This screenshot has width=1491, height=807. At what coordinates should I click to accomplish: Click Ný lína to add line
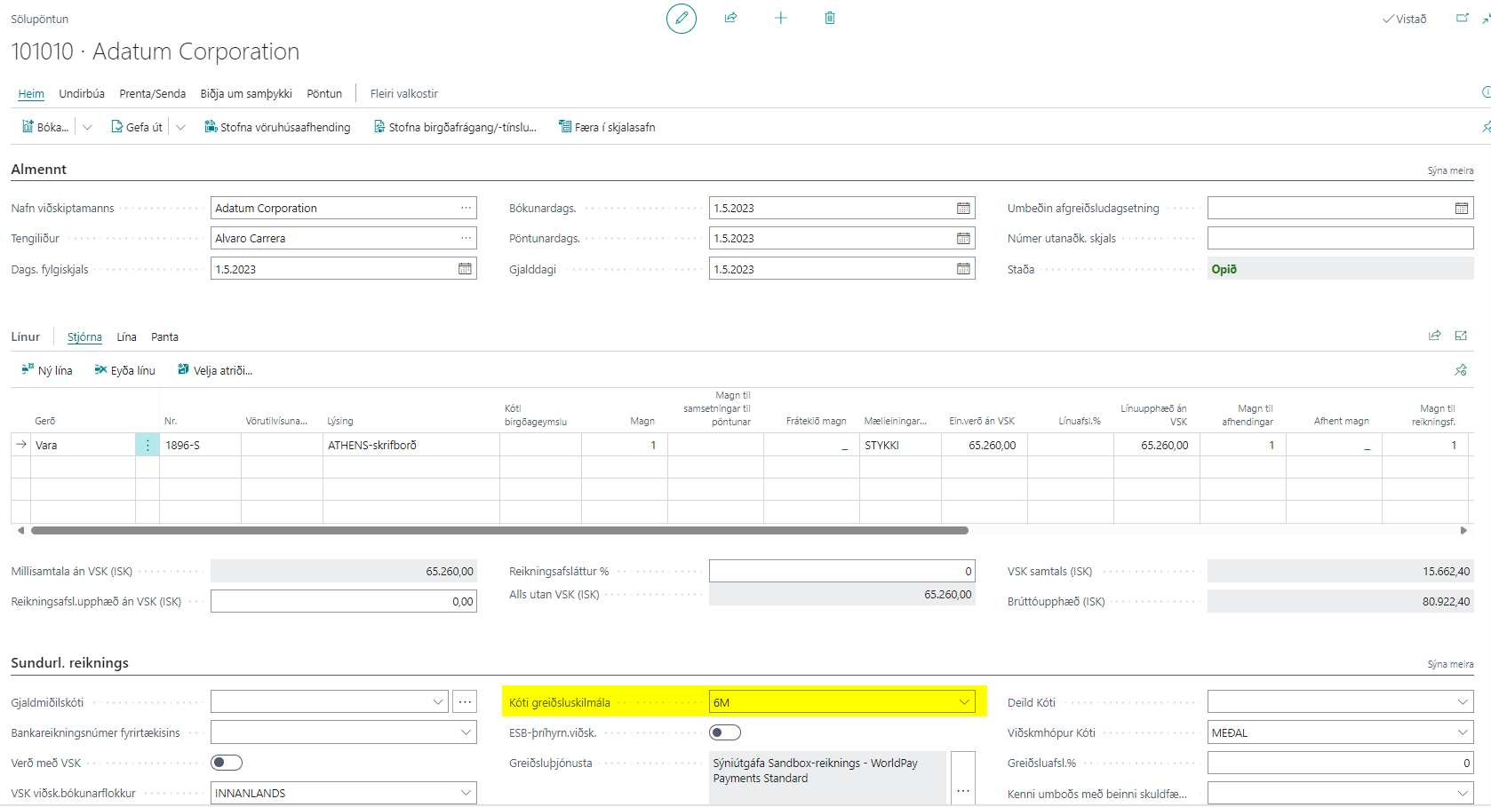(47, 370)
